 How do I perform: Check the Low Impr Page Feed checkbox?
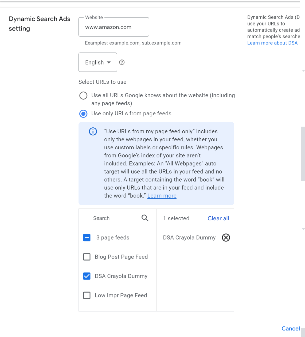coord(87,295)
